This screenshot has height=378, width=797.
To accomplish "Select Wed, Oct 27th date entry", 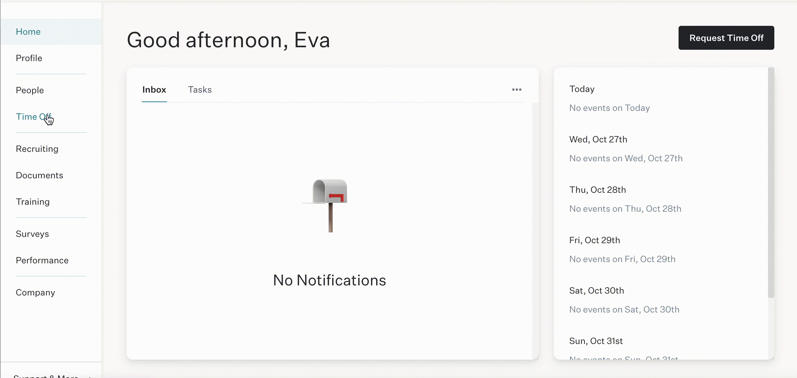I will [x=598, y=140].
